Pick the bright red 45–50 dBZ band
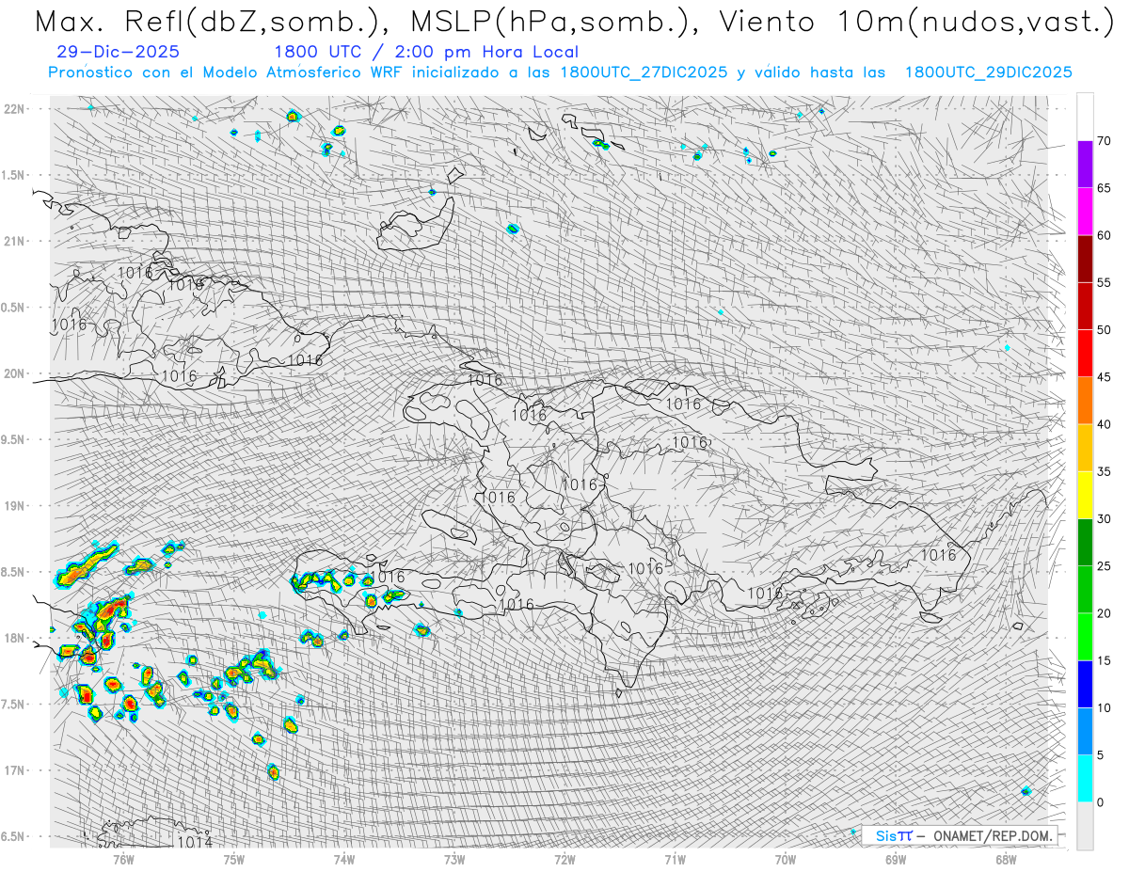The width and height of the screenshot is (1129, 872). pos(1085,354)
